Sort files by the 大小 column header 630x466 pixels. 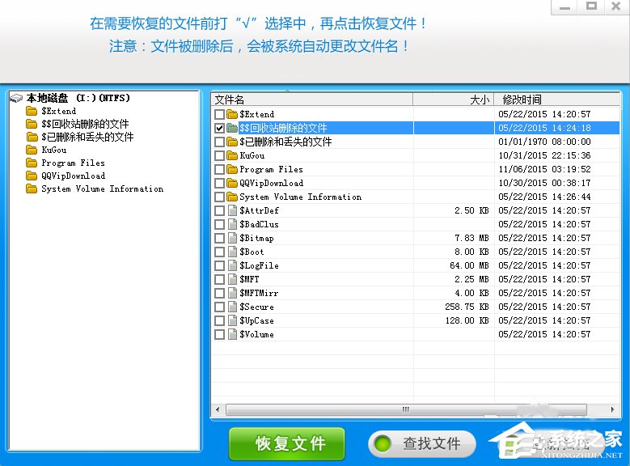(x=453, y=100)
